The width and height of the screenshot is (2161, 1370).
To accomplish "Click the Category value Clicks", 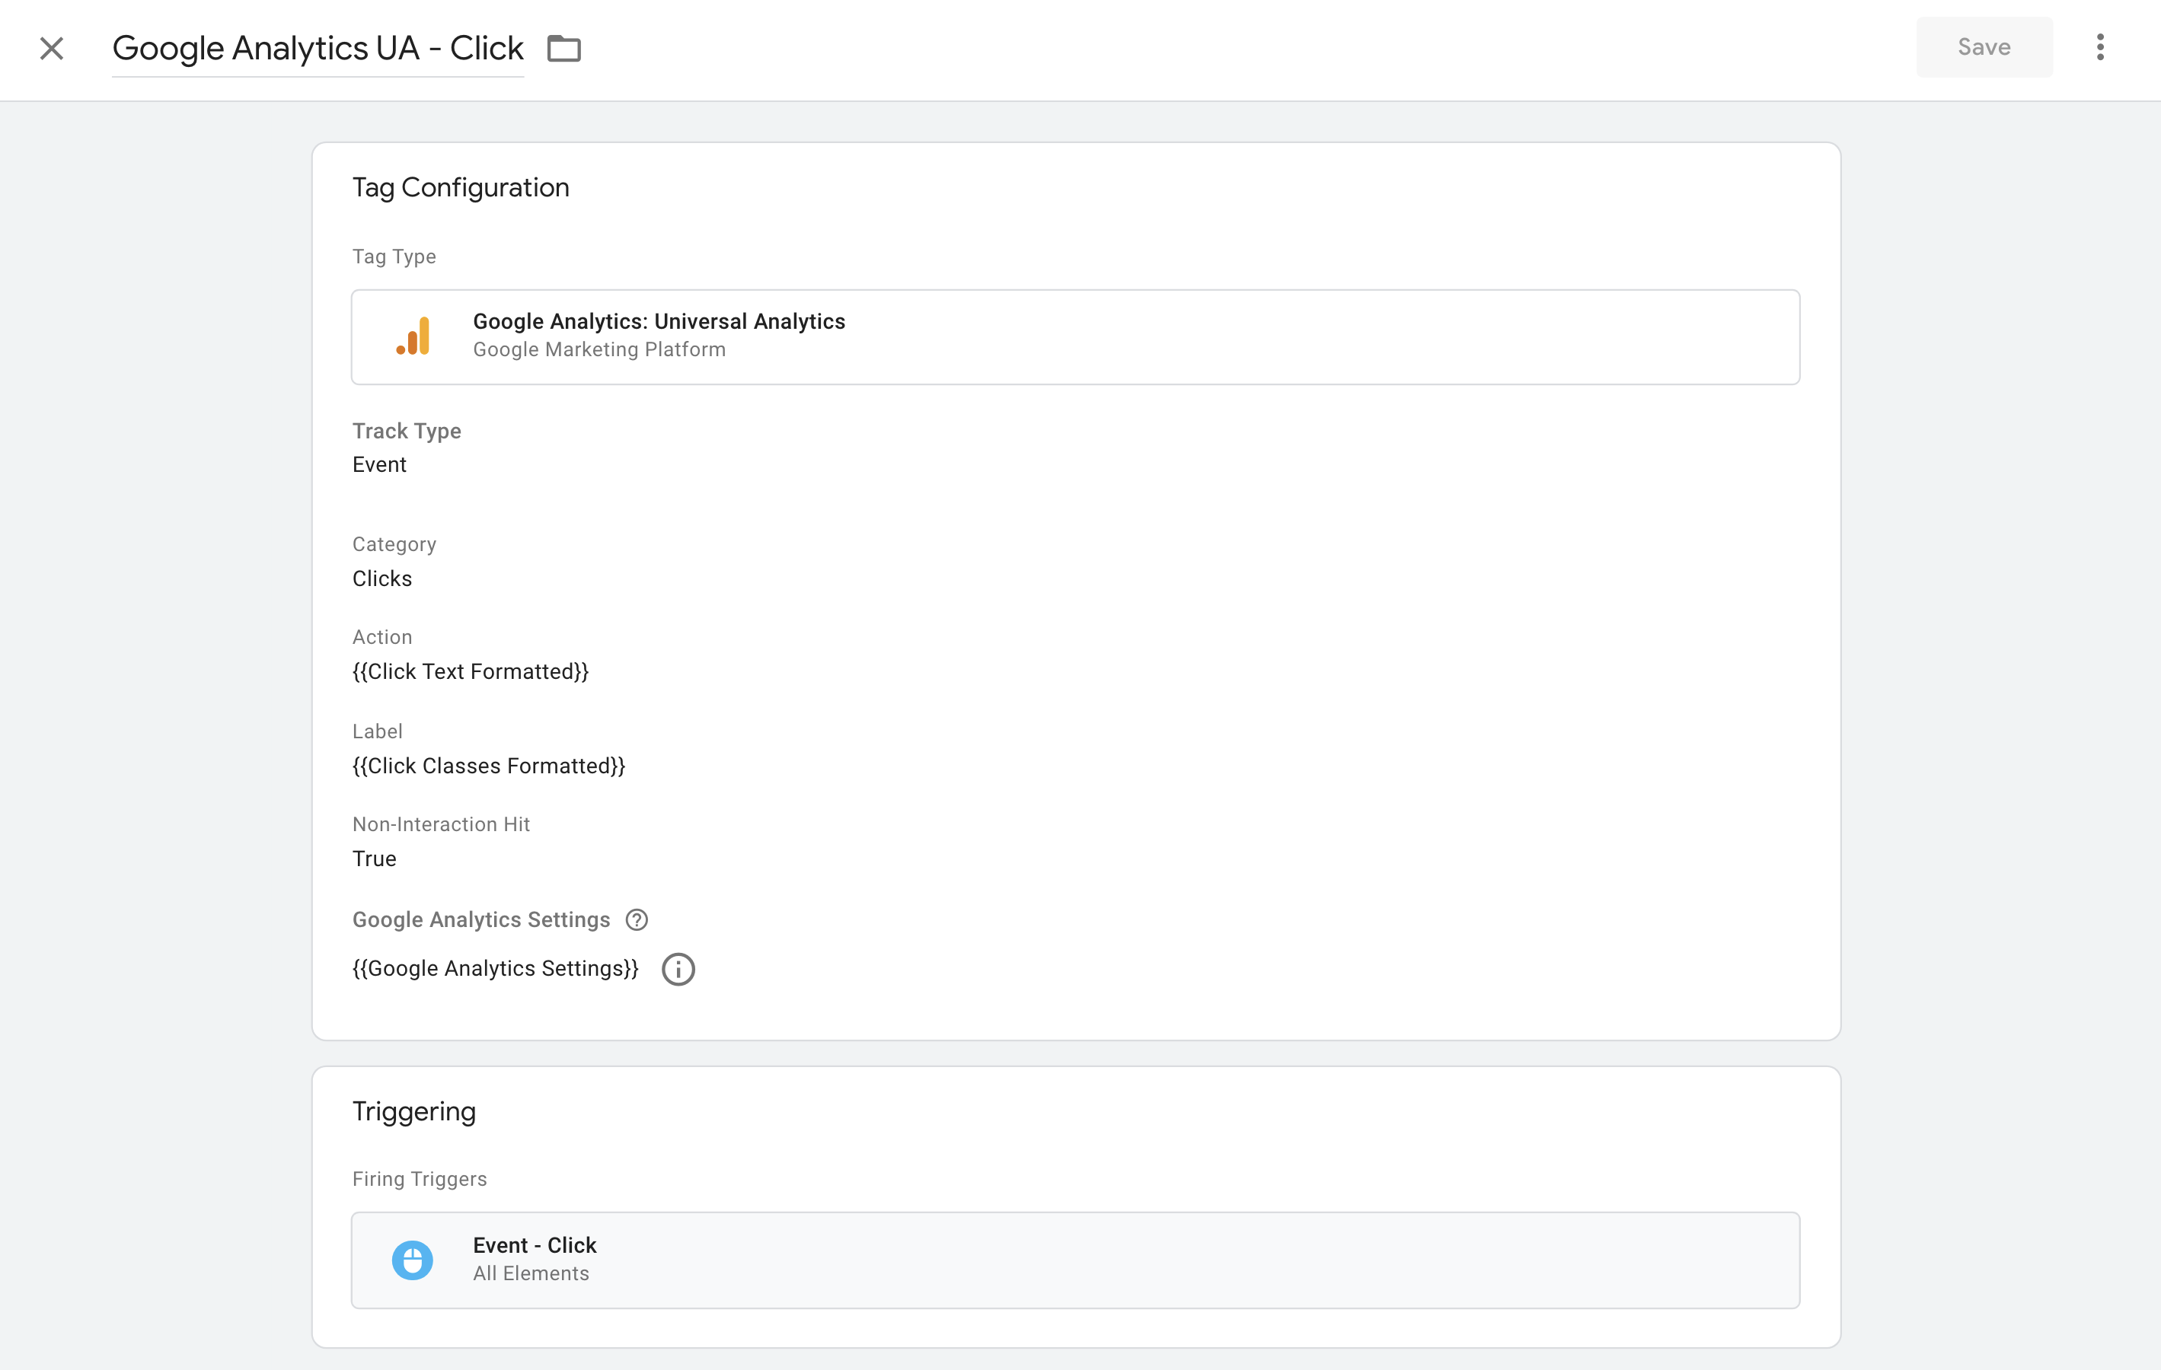I will click(381, 578).
